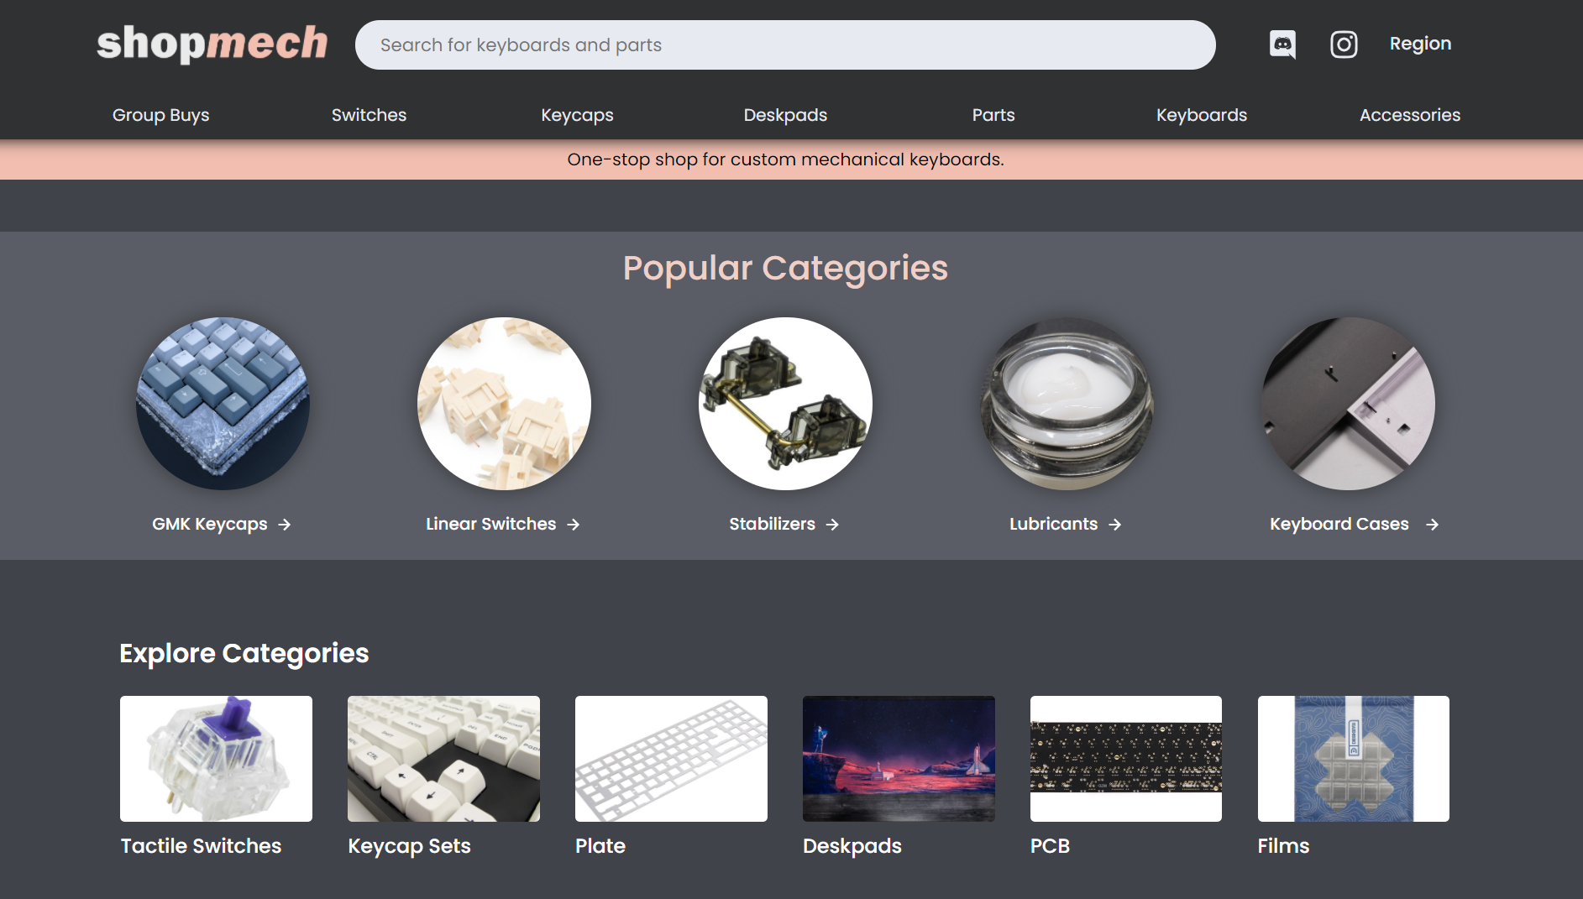This screenshot has width=1583, height=899.
Task: Open the Region selector
Action: (x=1420, y=43)
